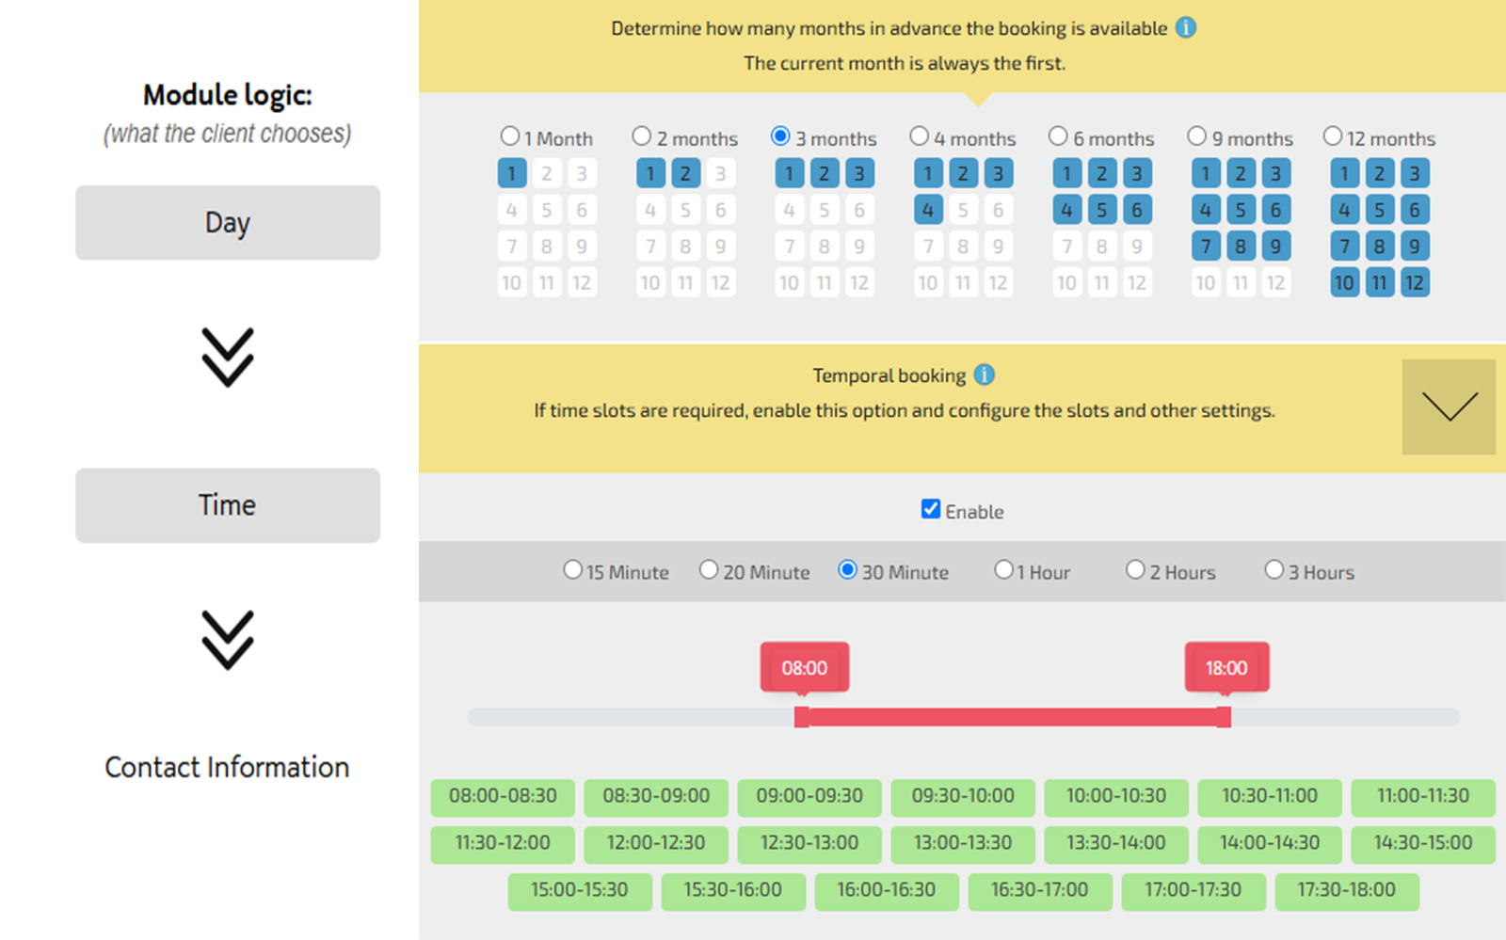This screenshot has height=940, width=1506.
Task: Select 3 Hours slot duration
Action: coord(1274,570)
